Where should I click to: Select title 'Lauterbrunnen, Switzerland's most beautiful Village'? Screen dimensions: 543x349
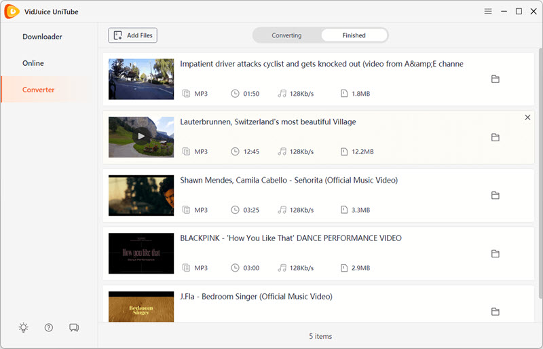pos(268,122)
